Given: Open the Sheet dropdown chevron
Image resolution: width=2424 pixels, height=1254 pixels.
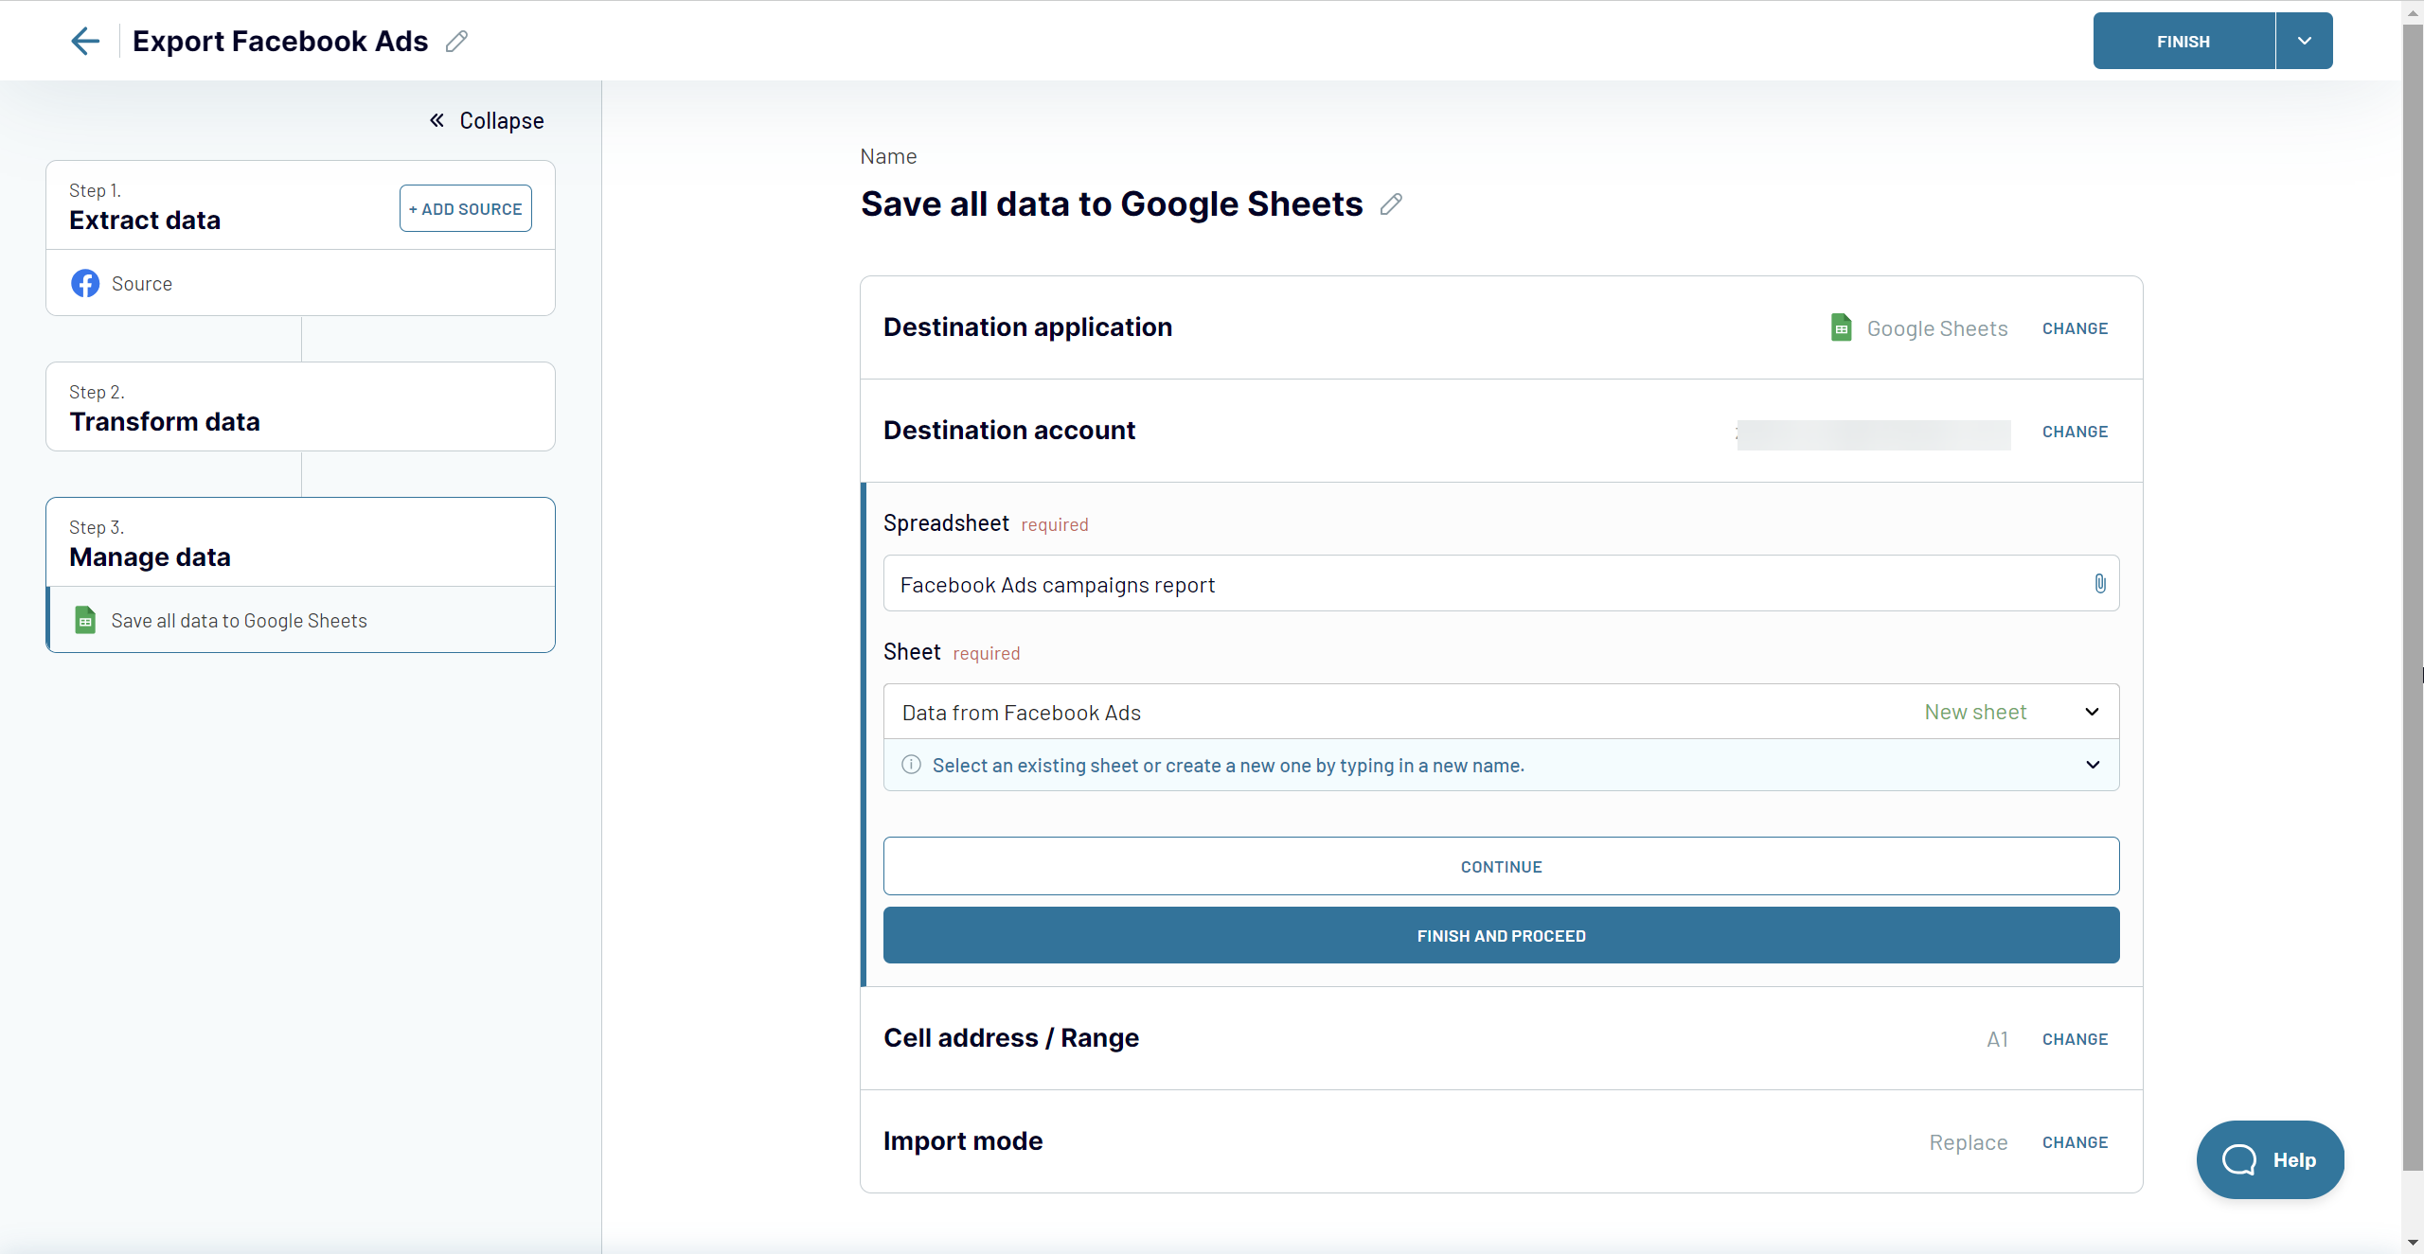Looking at the screenshot, I should click(x=2093, y=712).
